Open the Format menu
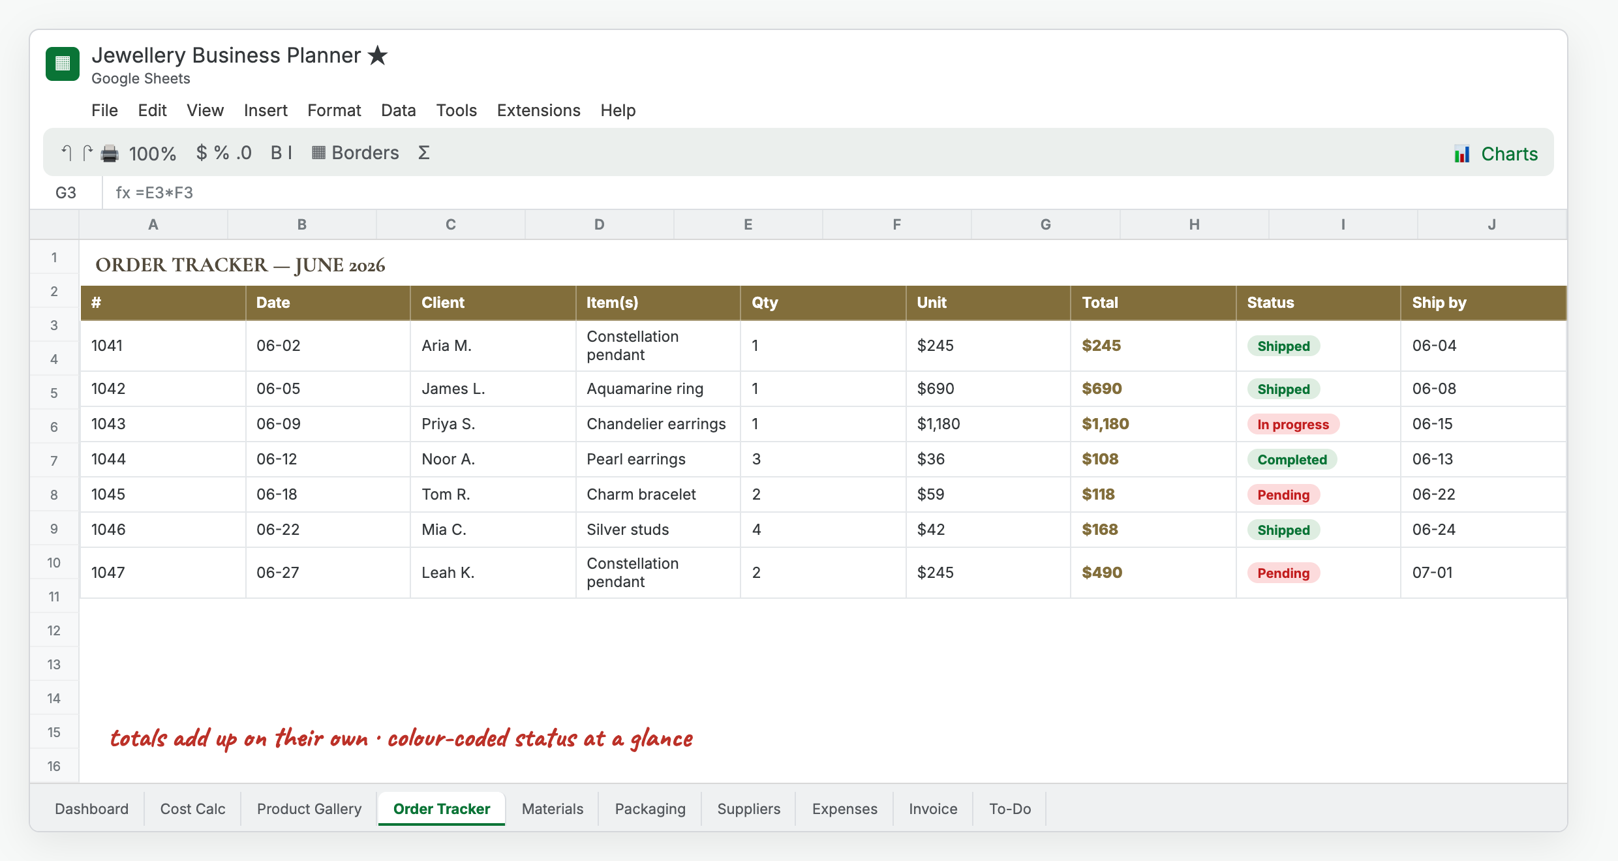Viewport: 1618px width, 861px height. click(x=334, y=110)
